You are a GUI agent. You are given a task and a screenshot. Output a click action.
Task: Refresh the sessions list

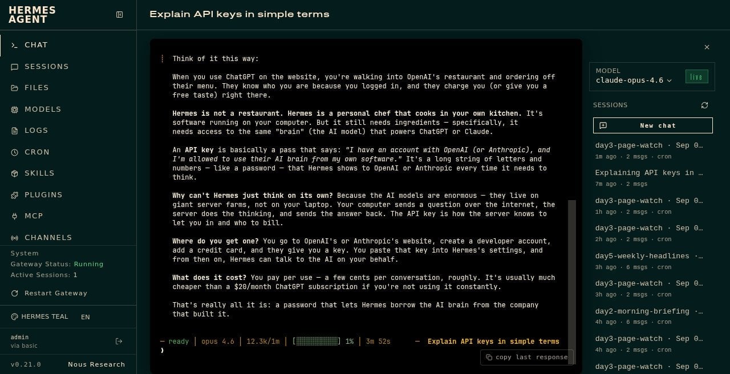click(704, 105)
